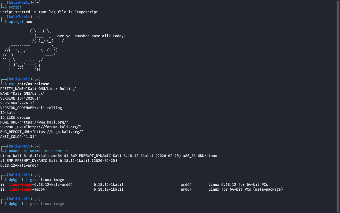Screen dimensions: 340x213
Task: Select the linux-image-amd64 meta-package name
Action: coord(27,189)
